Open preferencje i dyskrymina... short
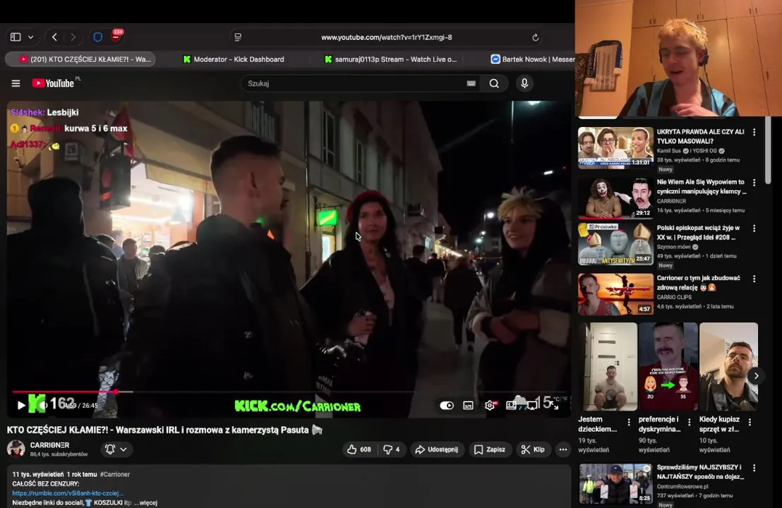 tap(668, 367)
